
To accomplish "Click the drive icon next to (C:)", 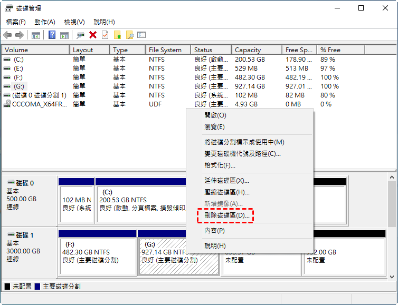I will [x=7, y=60].
